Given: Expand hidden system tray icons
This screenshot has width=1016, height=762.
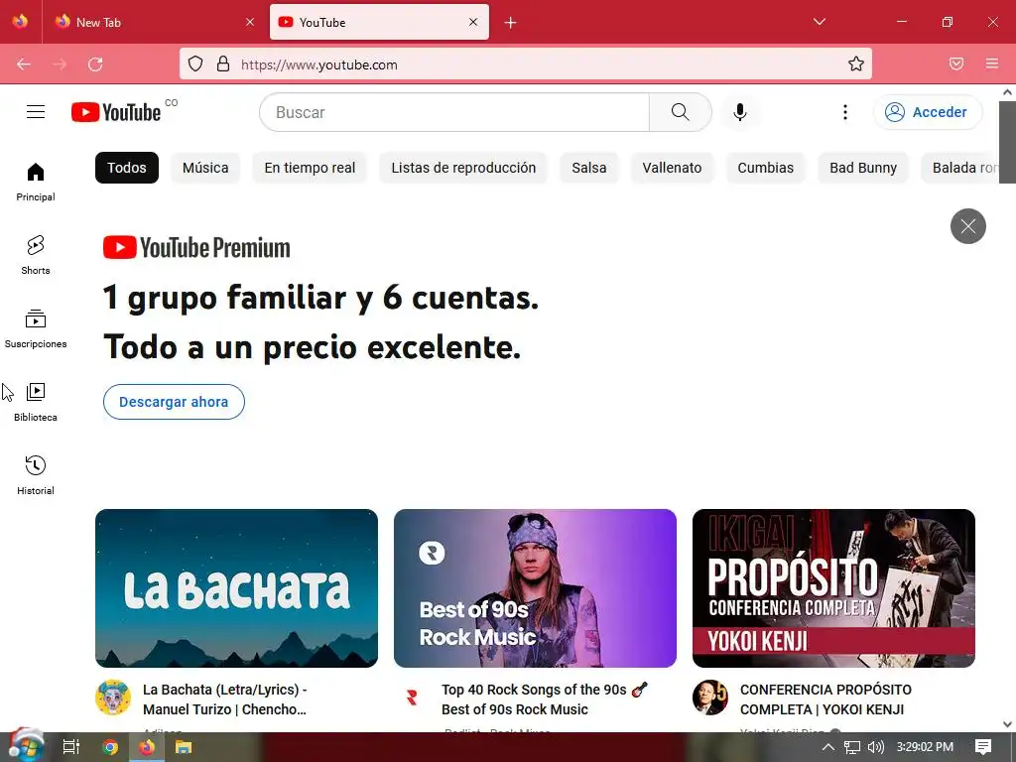Looking at the screenshot, I should point(828,747).
